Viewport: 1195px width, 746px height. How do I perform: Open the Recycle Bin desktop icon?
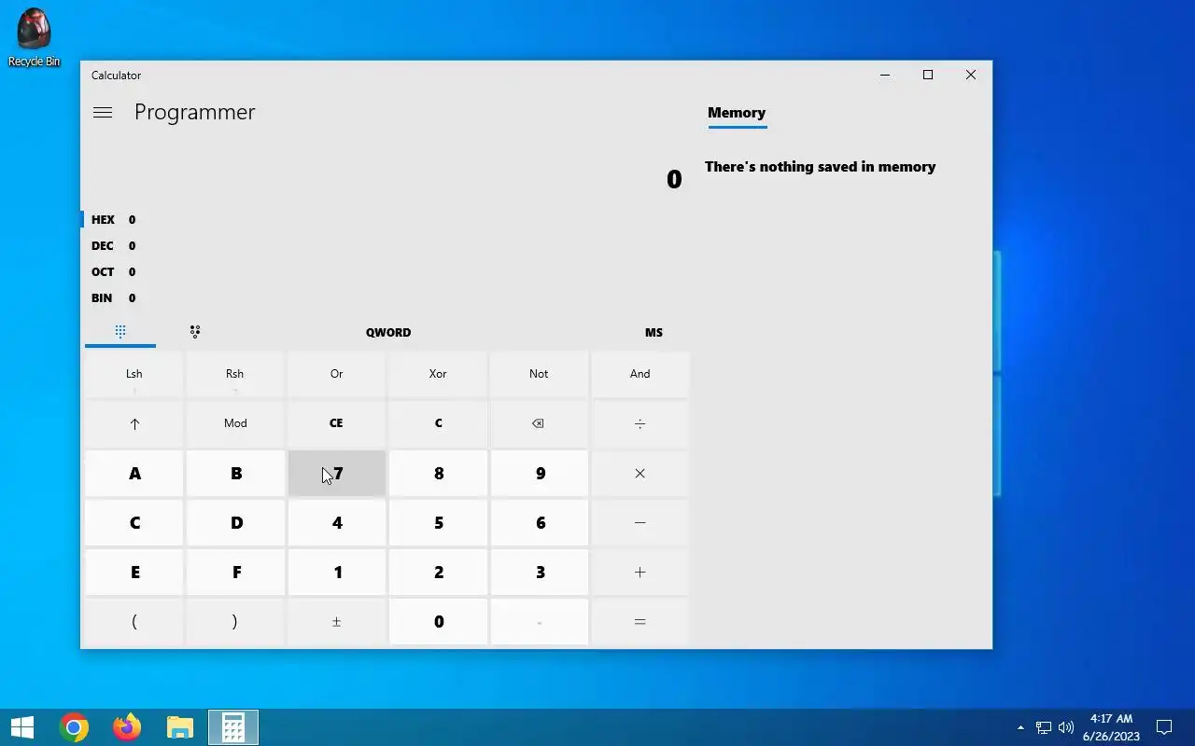(x=35, y=37)
